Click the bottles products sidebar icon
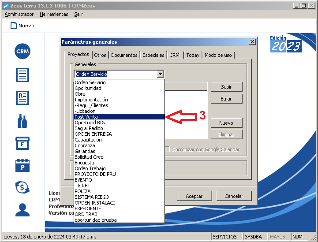The width and height of the screenshot is (318, 242). pos(22,120)
